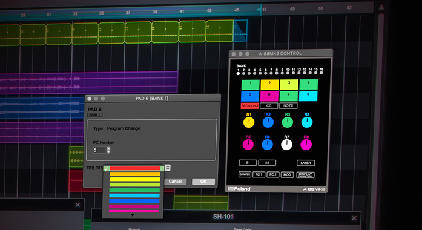Open FC 1 pedal settings

coord(259,174)
